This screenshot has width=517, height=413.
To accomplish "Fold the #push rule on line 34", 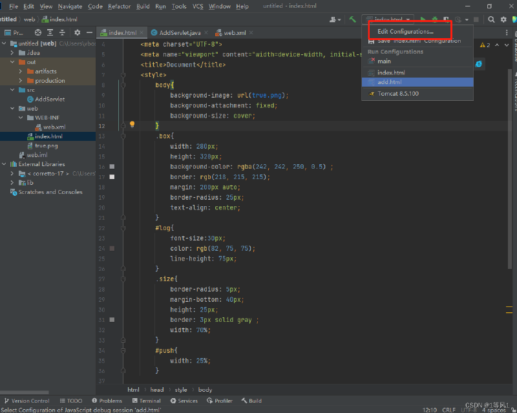I will 123,350.
